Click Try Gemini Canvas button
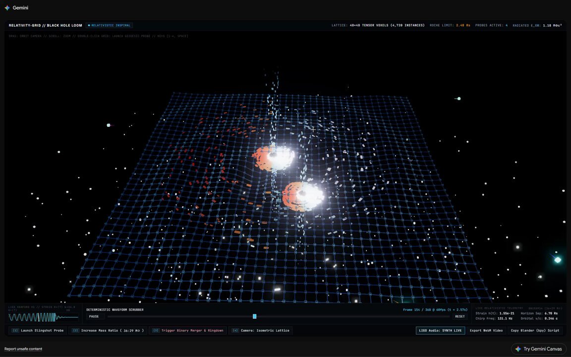 tap(539, 349)
